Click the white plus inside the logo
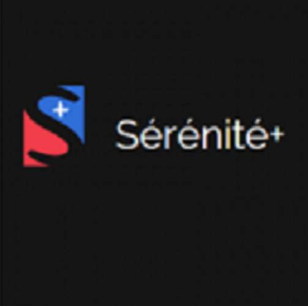Viewport: 308px width, 306px height. tap(61, 110)
